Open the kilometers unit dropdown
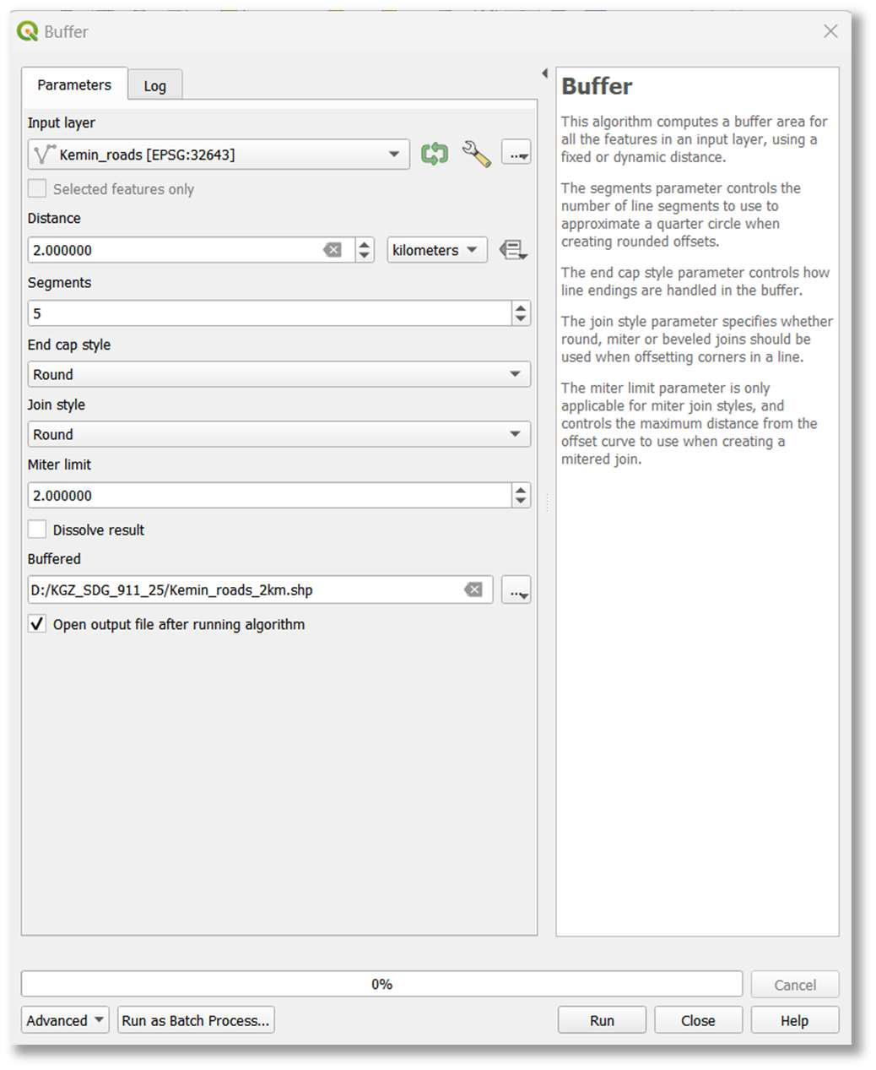The image size is (876, 1070). pyautogui.click(x=437, y=250)
